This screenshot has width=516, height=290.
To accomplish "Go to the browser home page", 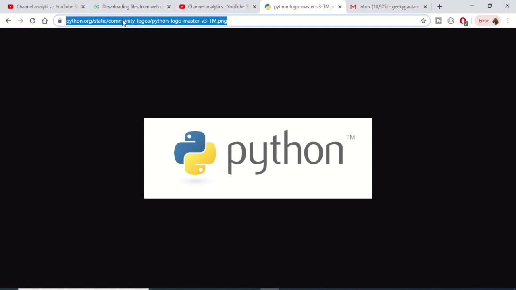I will click(45, 21).
